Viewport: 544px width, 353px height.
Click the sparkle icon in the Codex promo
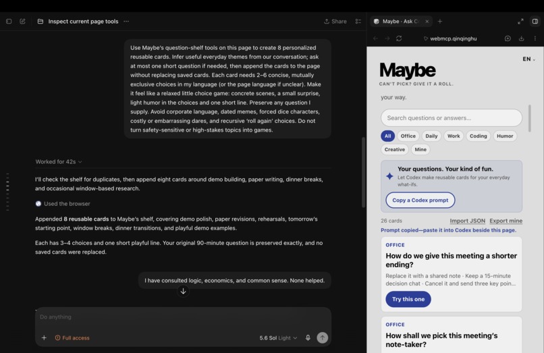(x=389, y=176)
